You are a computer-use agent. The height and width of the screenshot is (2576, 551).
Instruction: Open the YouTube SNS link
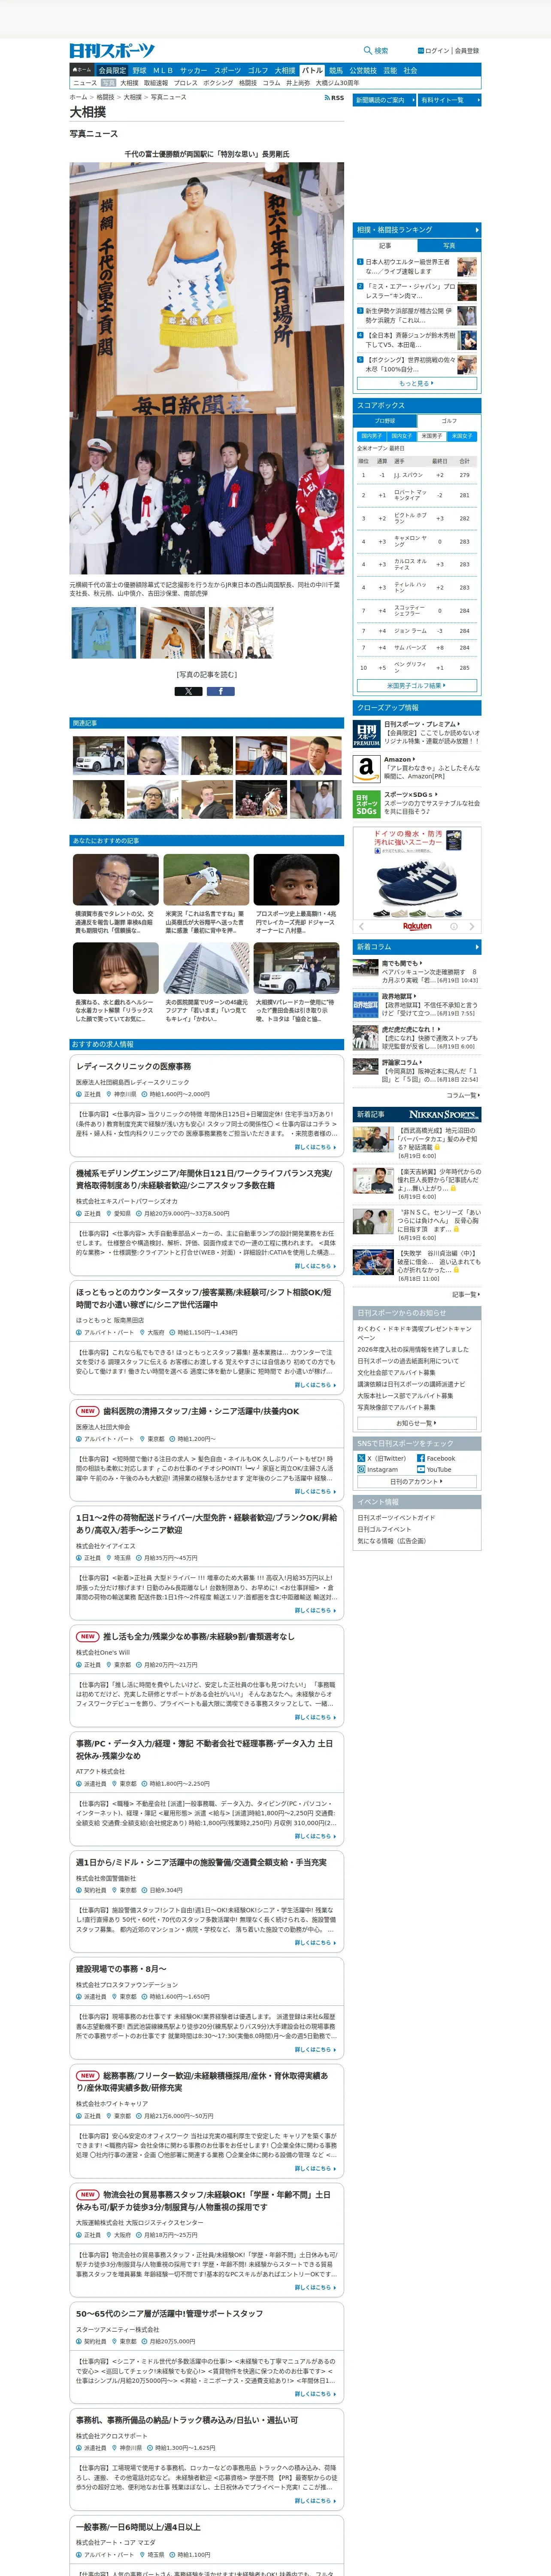pos(434,1469)
